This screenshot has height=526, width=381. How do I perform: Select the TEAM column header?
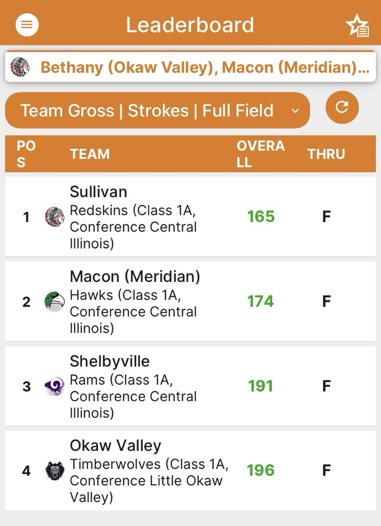pos(90,154)
